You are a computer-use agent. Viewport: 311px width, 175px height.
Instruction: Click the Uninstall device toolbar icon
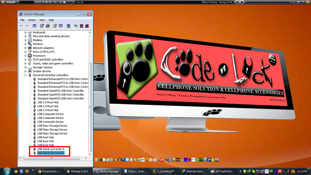[x=81, y=26]
